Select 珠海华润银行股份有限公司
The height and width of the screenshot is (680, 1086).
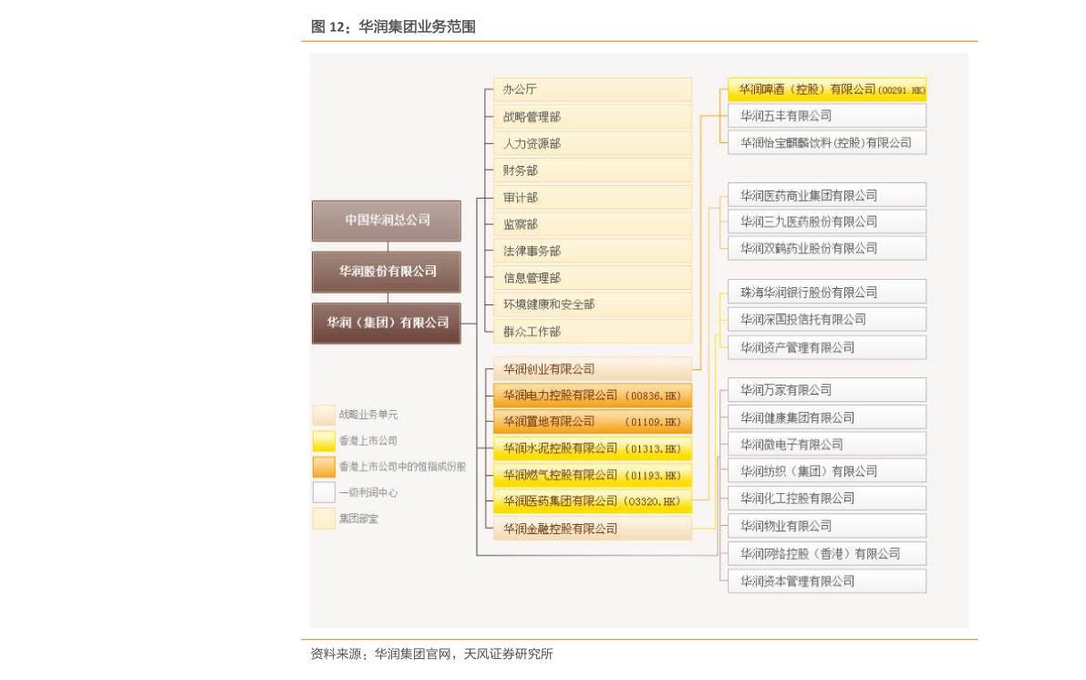point(826,292)
